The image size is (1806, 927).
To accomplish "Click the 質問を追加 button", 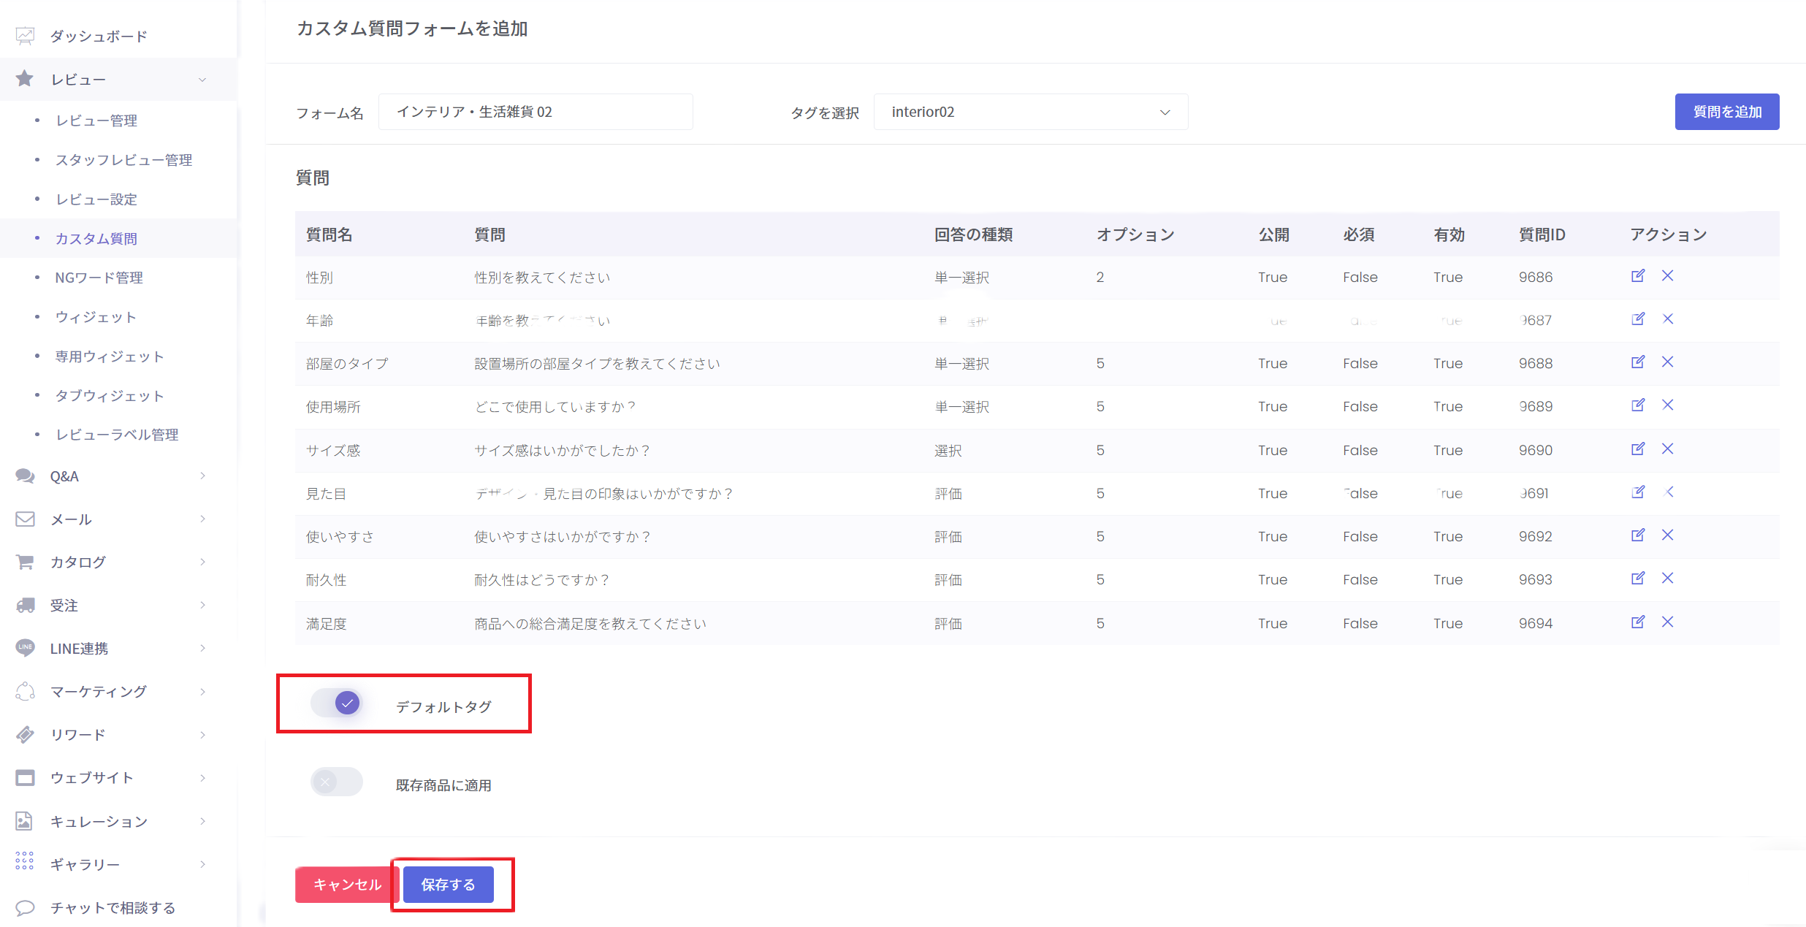I will (1726, 112).
